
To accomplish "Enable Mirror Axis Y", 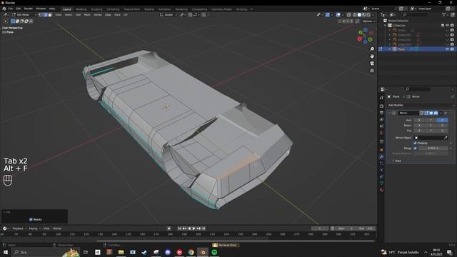I will [x=431, y=120].
